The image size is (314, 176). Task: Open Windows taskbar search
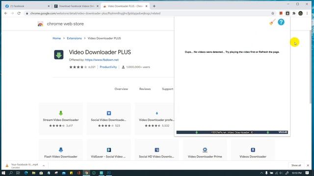(x=11, y=173)
